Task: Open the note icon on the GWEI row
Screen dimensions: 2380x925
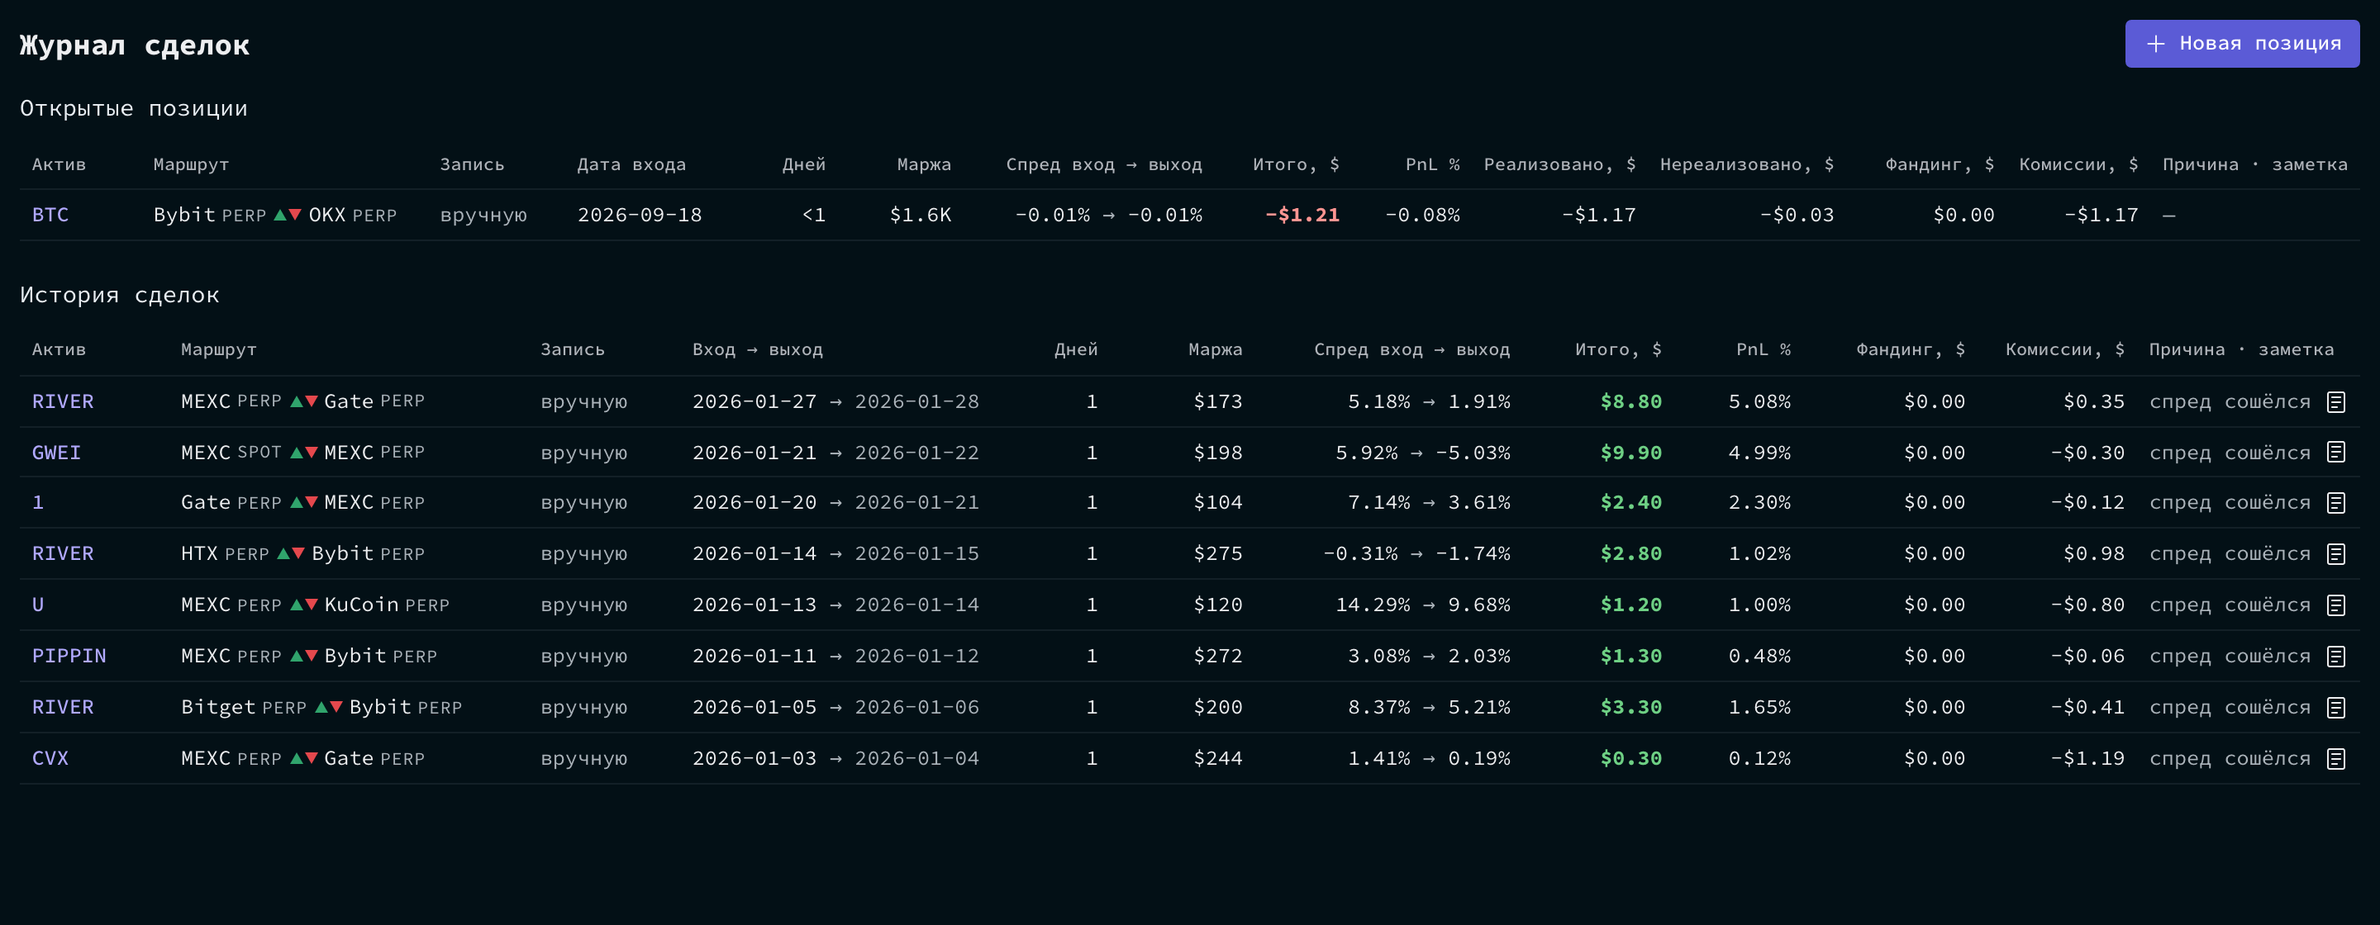Action: (2335, 453)
